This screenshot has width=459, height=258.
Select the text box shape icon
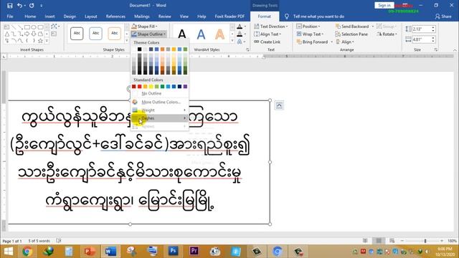tap(6, 27)
